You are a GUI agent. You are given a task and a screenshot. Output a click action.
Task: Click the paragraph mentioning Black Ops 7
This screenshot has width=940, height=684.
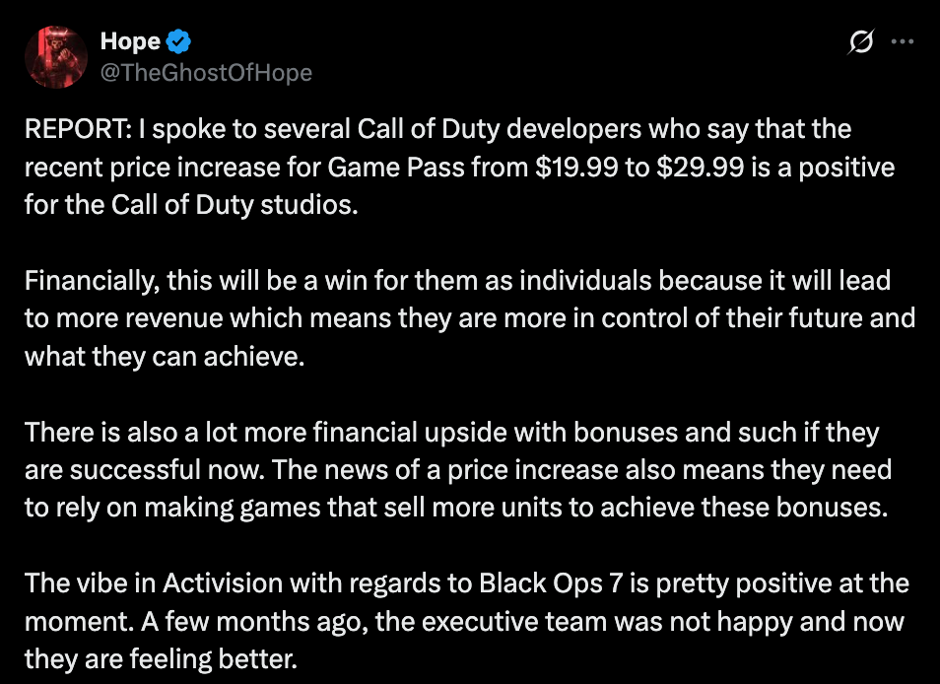[468, 611]
